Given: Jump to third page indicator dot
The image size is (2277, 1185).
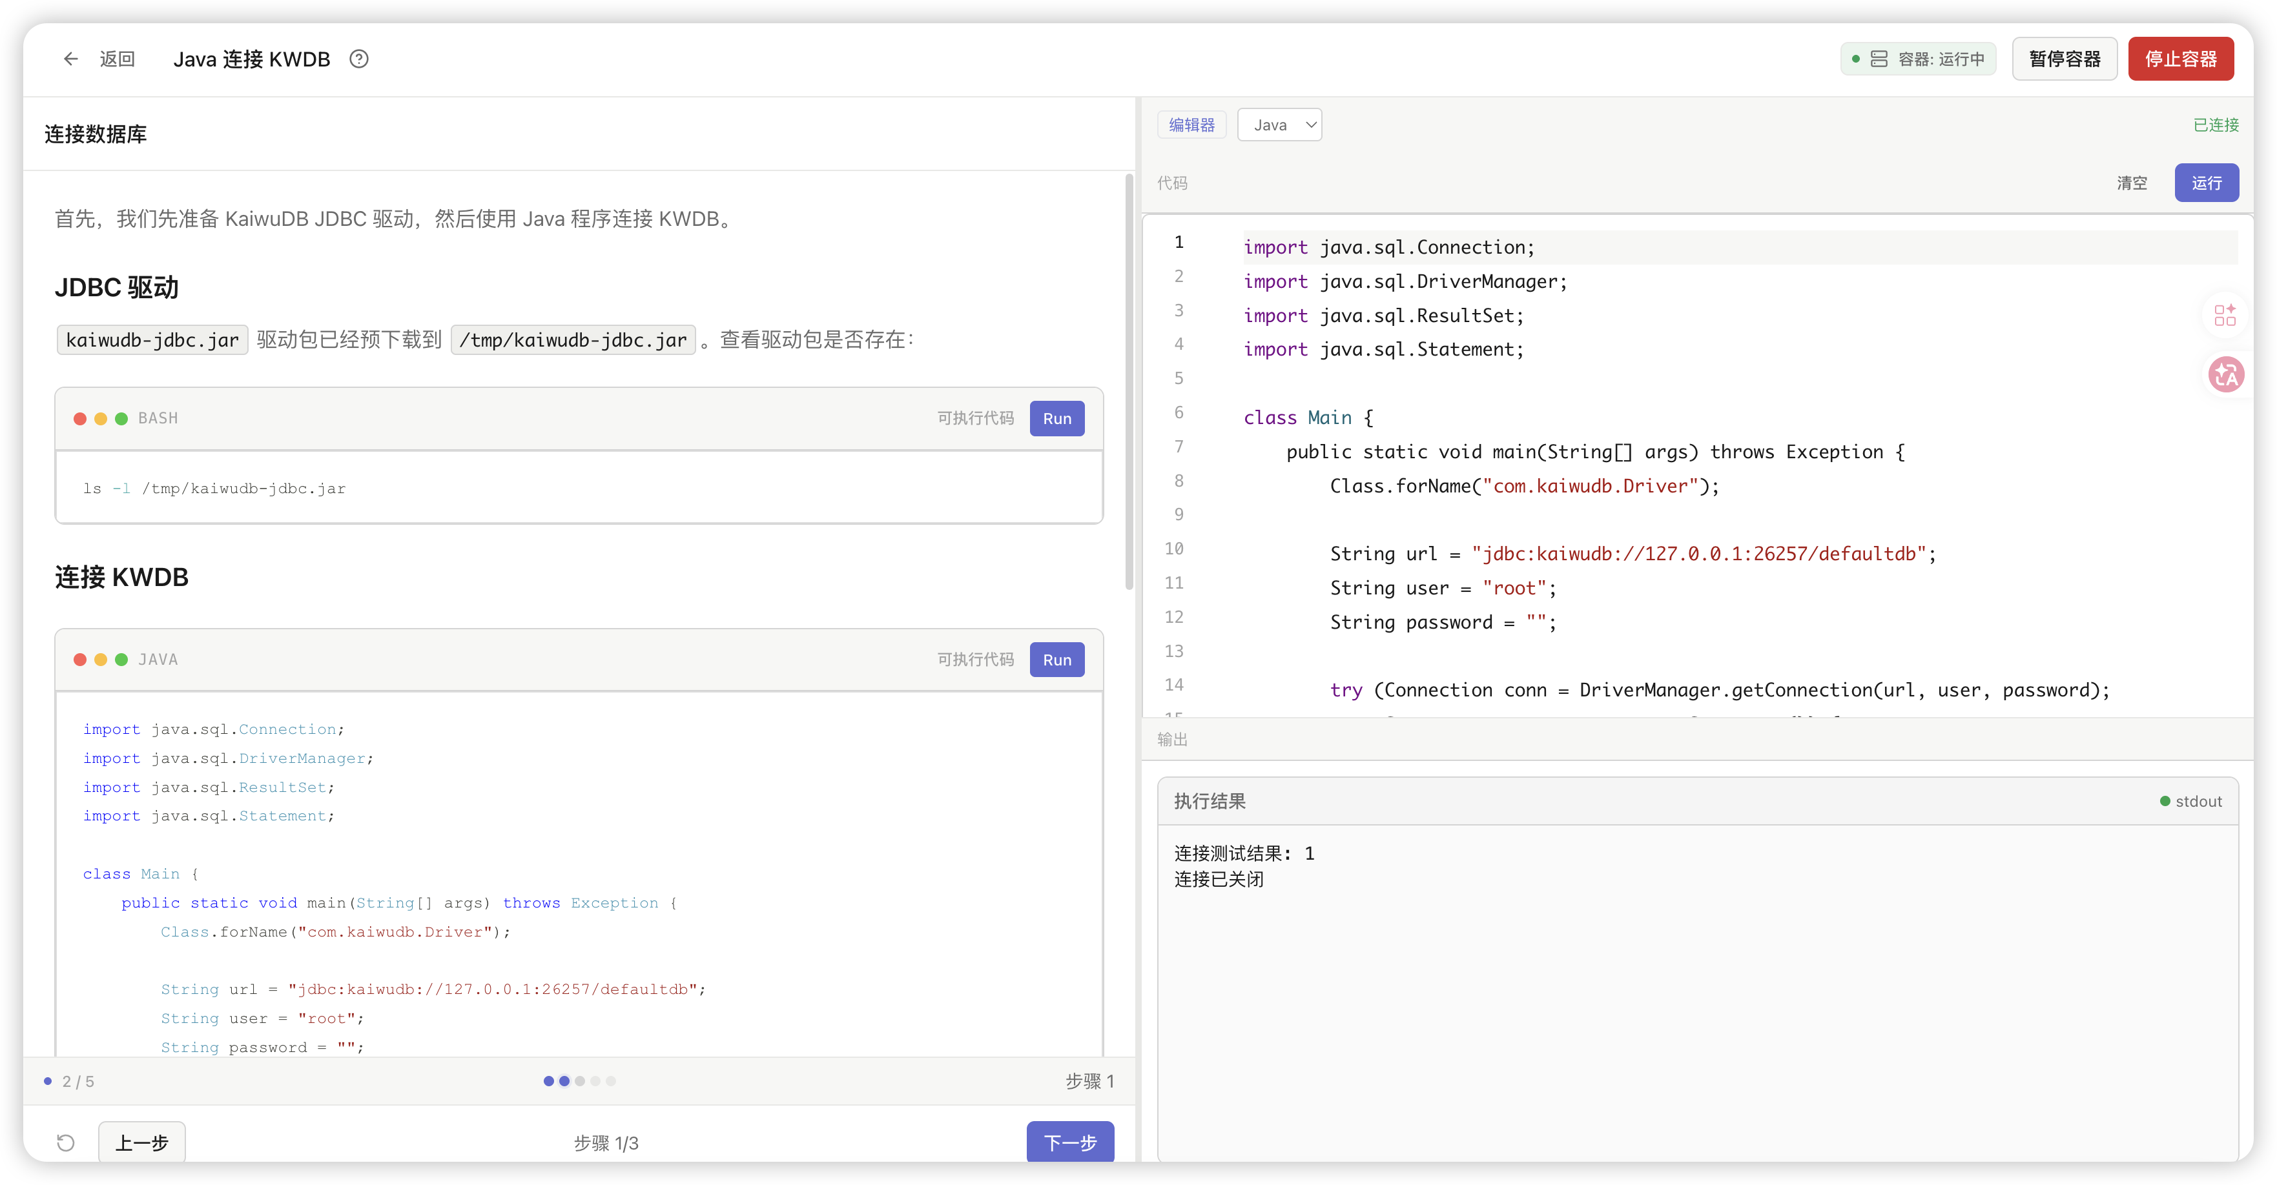Looking at the screenshot, I should click(580, 1080).
